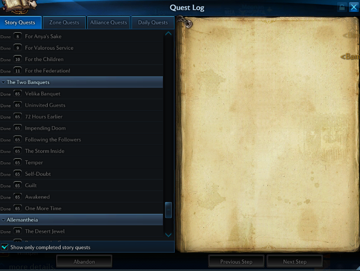Click the Next Step button
The height and width of the screenshot is (271, 360).
[294, 262]
